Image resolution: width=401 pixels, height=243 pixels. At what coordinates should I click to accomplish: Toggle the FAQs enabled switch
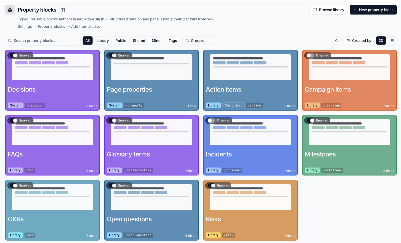[x=13, y=120]
